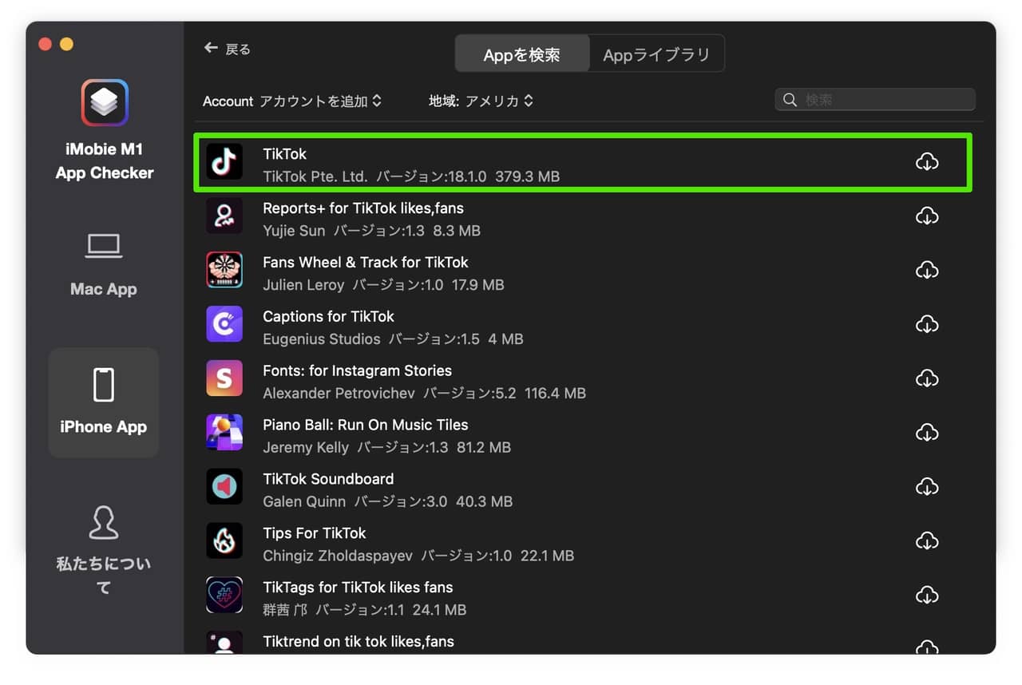Click the 戻る back button
The width and height of the screenshot is (1022, 685).
tap(226, 49)
